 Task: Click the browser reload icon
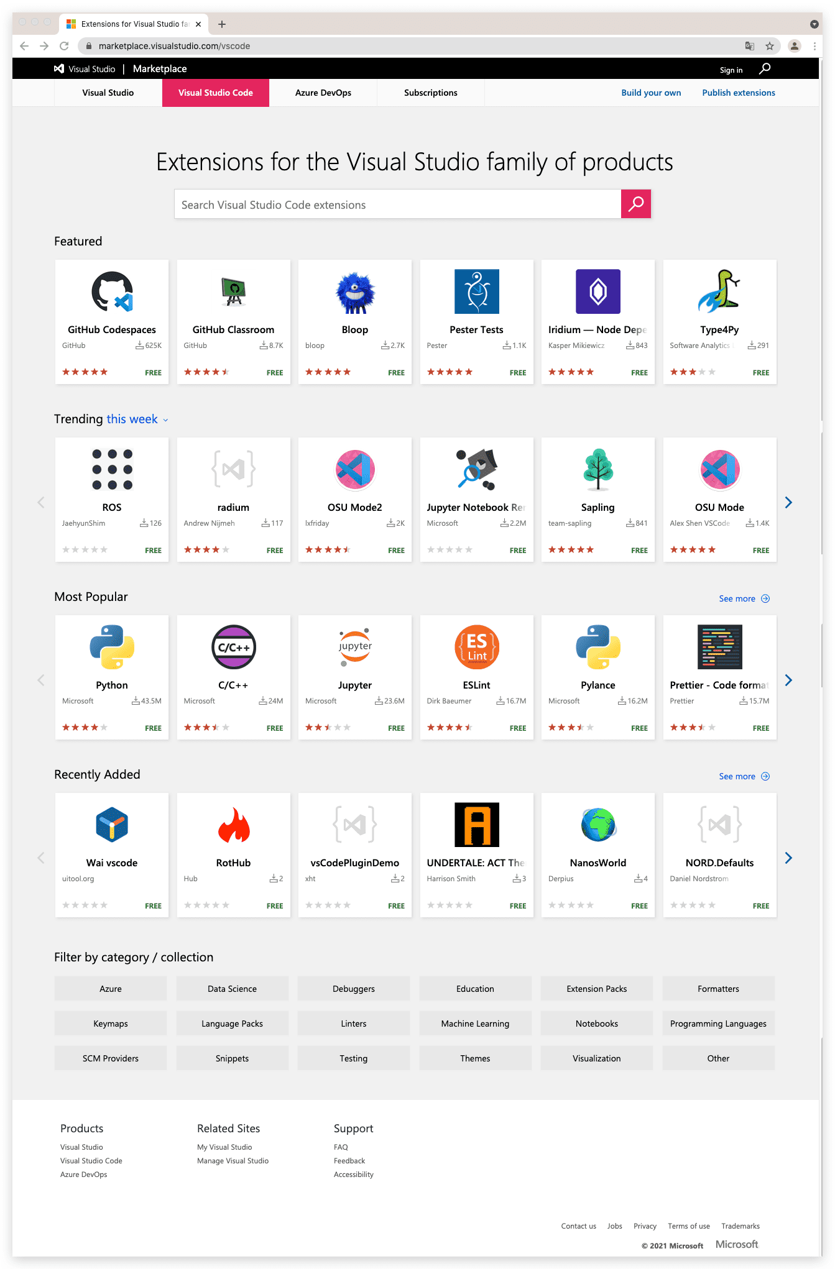[64, 46]
